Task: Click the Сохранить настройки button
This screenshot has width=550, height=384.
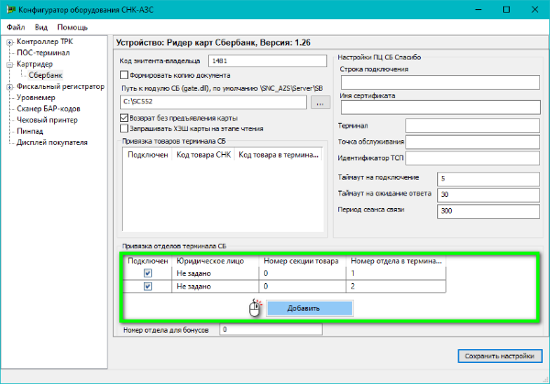Action: pos(497,355)
